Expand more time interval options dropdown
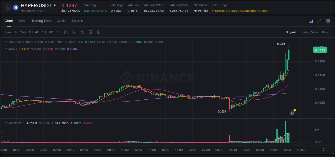The width and height of the screenshot is (335, 157). tap(58, 32)
